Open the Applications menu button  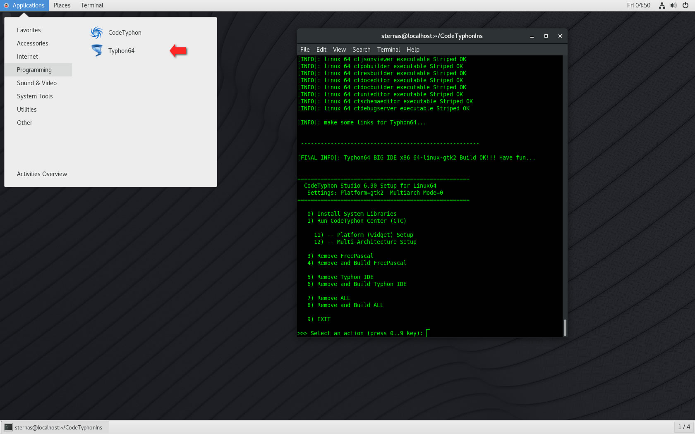(24, 5)
